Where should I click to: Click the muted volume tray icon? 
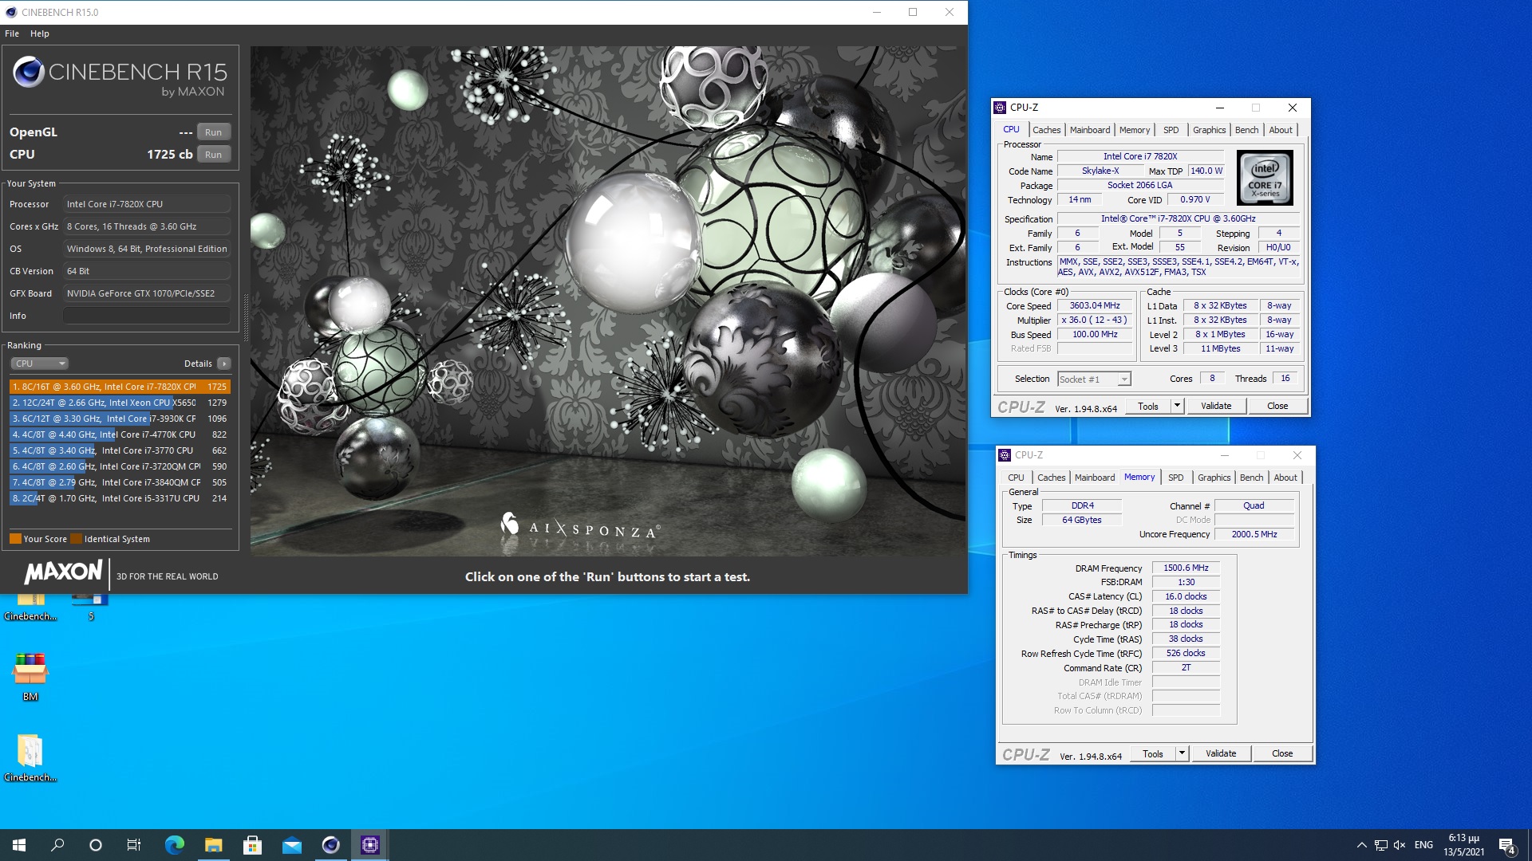[x=1399, y=845]
